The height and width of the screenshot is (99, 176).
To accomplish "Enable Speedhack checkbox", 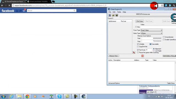I will (x=164, y=40).
